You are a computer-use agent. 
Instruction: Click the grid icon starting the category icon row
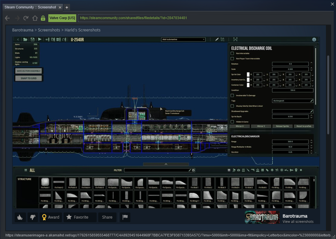(229, 170)
